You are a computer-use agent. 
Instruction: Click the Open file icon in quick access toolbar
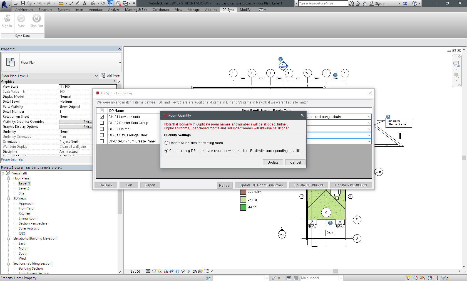coord(16,3)
